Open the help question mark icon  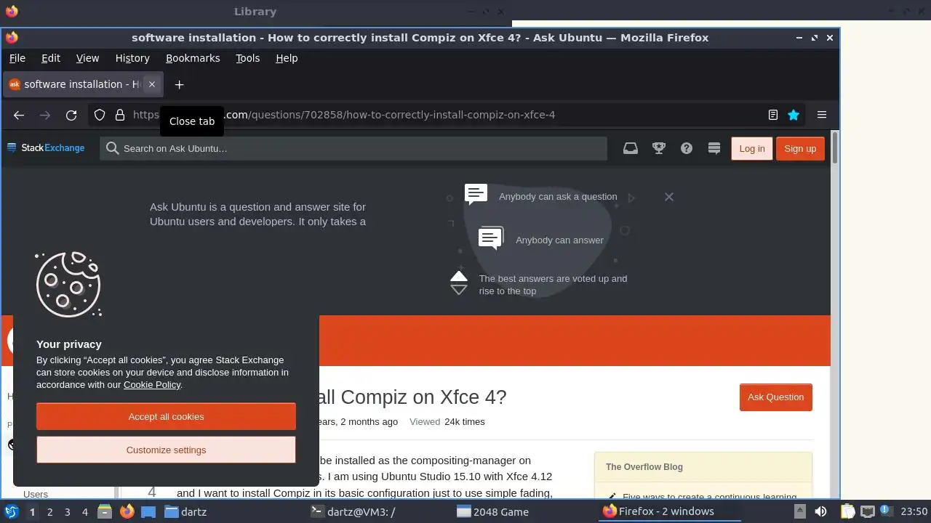tap(687, 148)
